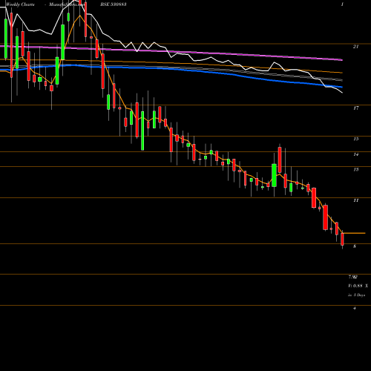Click the '21' price axis label

pyautogui.click(x=355, y=47)
